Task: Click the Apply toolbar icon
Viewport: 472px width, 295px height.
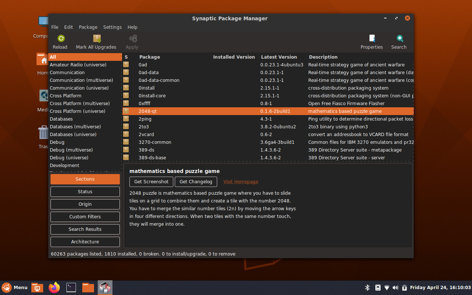Action: tap(133, 38)
